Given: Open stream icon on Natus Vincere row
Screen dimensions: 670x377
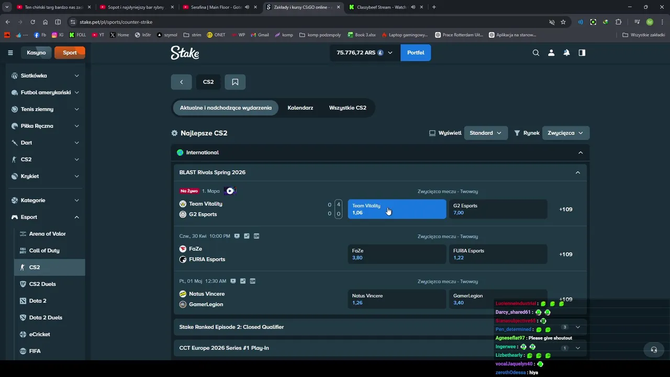Looking at the screenshot, I should (x=233, y=281).
